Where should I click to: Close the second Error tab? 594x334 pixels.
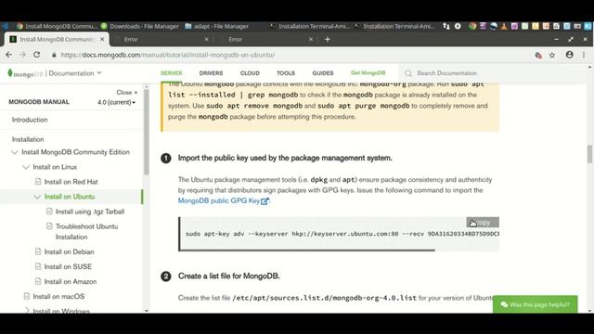click(x=311, y=39)
